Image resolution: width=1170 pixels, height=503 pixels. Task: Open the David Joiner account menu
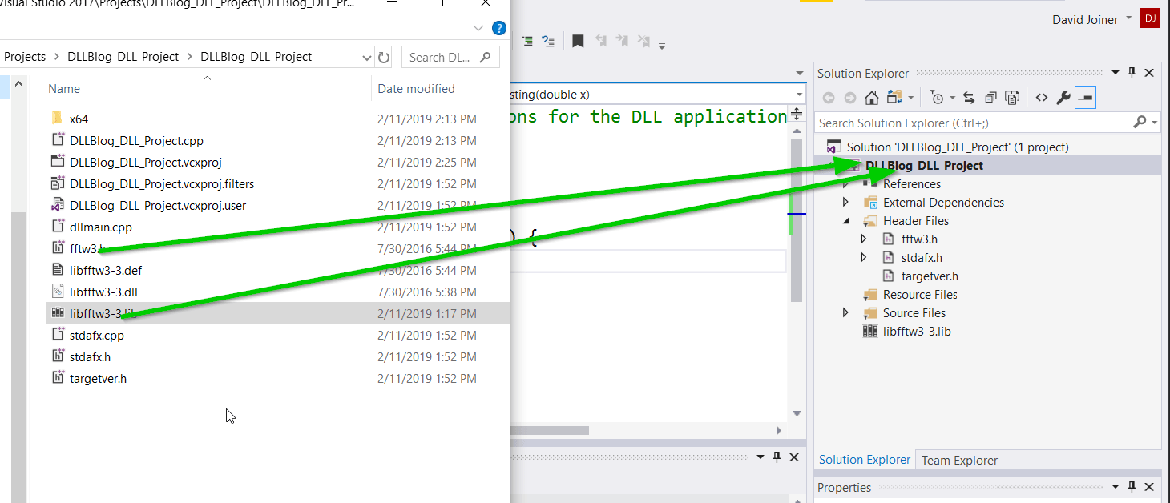(1092, 19)
